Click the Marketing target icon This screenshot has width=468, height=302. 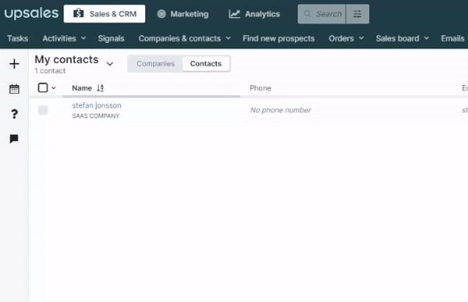tap(161, 14)
